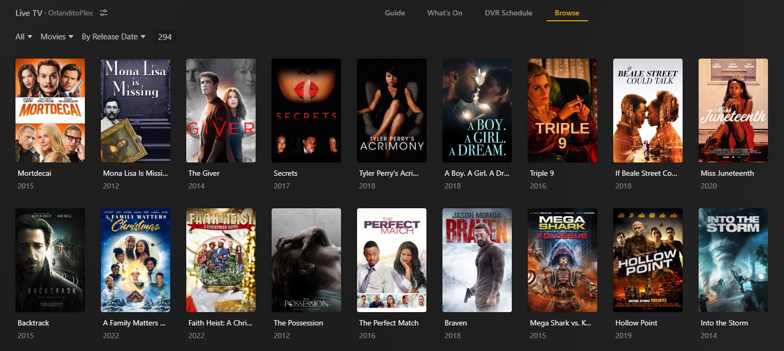Click the Live TV heading
This screenshot has height=351, width=784.
pos(29,13)
